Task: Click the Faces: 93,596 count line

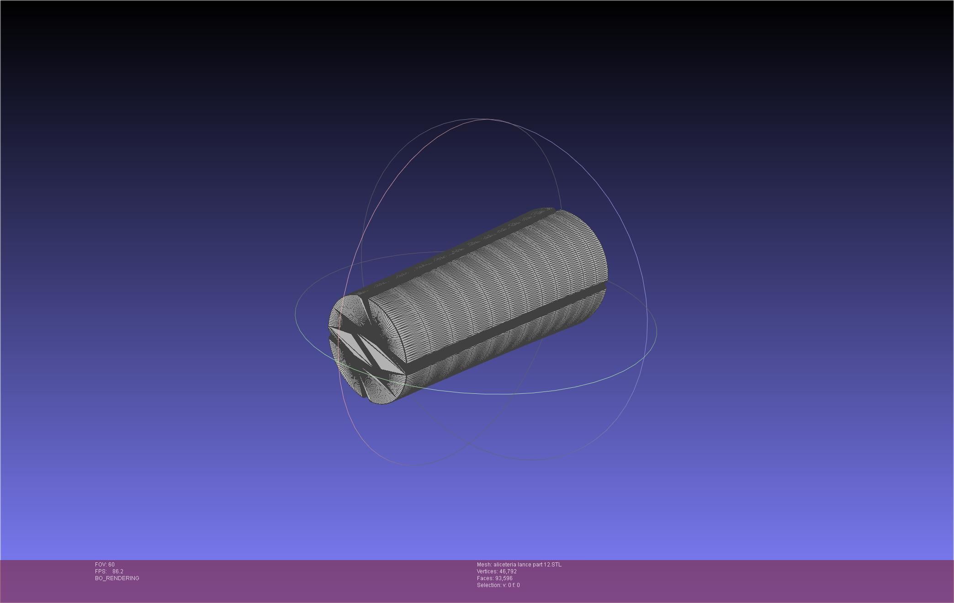Action: [x=494, y=578]
